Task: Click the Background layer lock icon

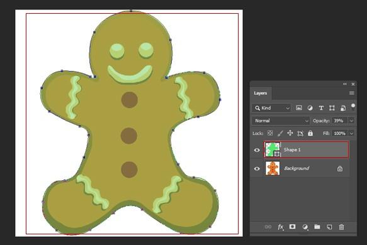Action: pyautogui.click(x=340, y=168)
